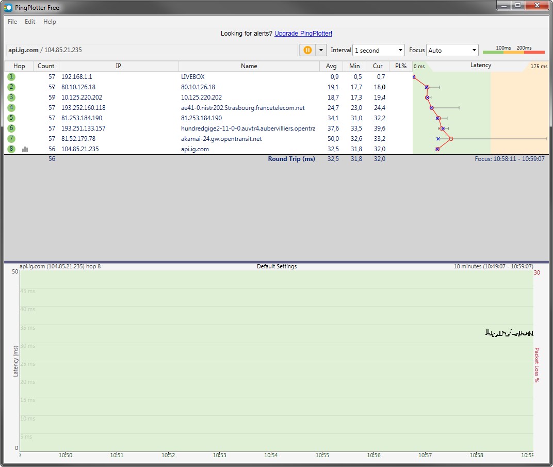Select the LIVEBOX name cell
Image resolution: width=553 pixels, height=467 pixels.
(x=193, y=76)
